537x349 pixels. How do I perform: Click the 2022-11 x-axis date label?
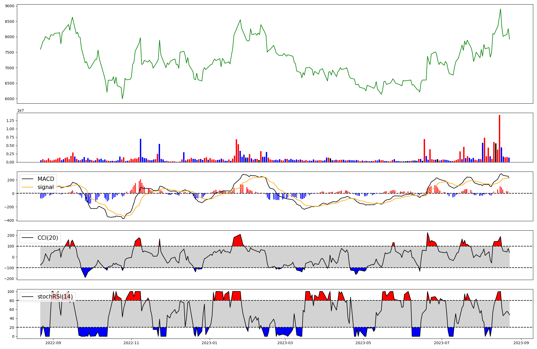131,343
